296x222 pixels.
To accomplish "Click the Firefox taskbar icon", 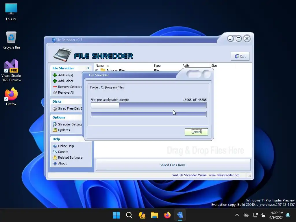I will [167, 215].
